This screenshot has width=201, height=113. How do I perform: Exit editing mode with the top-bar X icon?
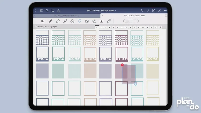pos(159,10)
